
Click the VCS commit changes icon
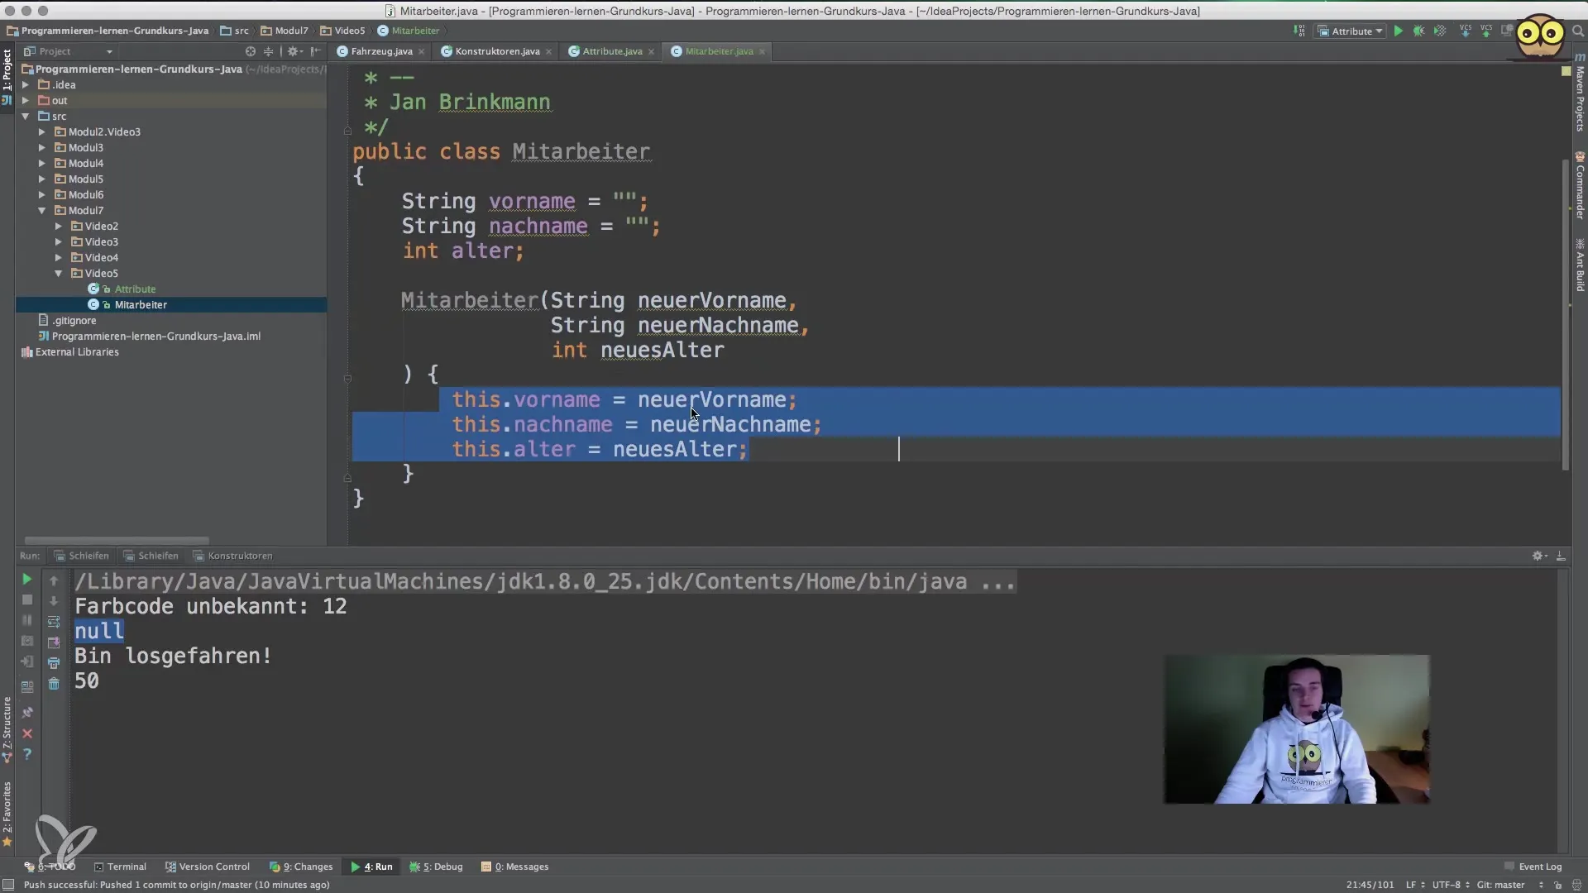pos(1486,31)
